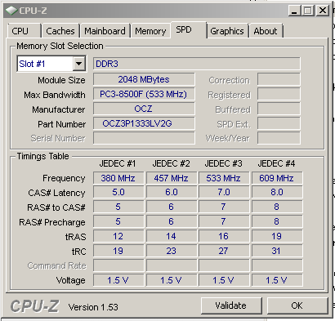
Task: Click the empty Serial Number field
Action: point(144,138)
